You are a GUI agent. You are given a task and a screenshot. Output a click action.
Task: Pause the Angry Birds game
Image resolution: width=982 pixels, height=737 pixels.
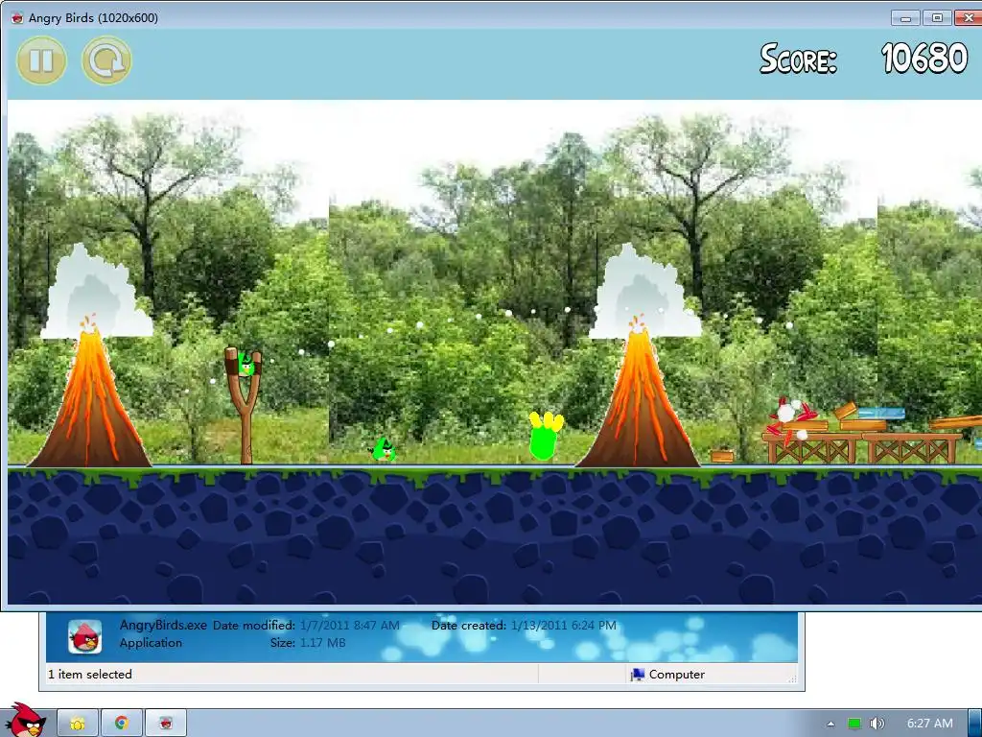coord(41,60)
